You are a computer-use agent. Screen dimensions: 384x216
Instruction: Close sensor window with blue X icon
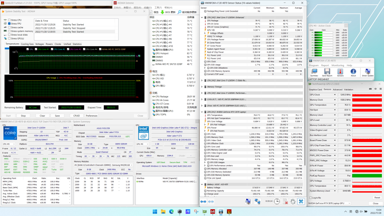click(x=301, y=201)
